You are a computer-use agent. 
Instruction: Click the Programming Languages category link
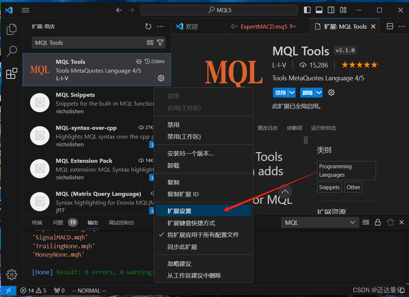(346, 170)
